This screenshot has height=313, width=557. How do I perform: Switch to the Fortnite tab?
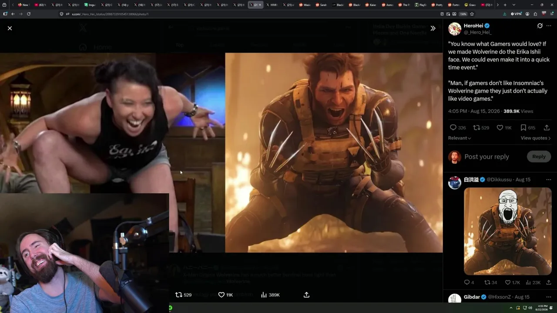click(x=454, y=5)
